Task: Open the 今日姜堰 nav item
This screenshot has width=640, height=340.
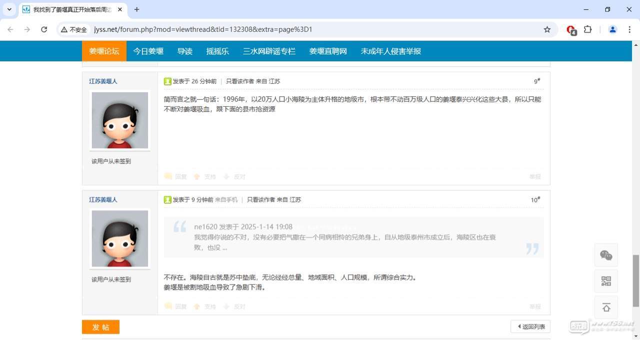Action: [148, 51]
